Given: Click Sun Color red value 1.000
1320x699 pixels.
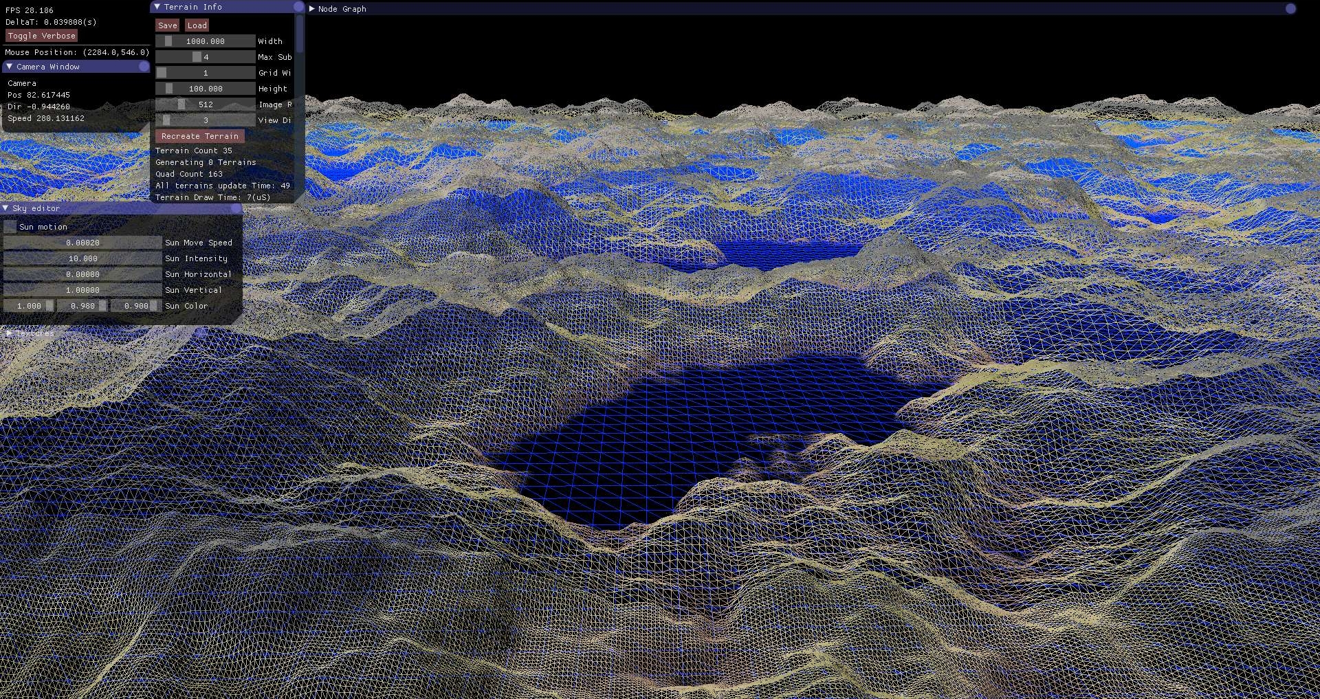Looking at the screenshot, I should 29,306.
